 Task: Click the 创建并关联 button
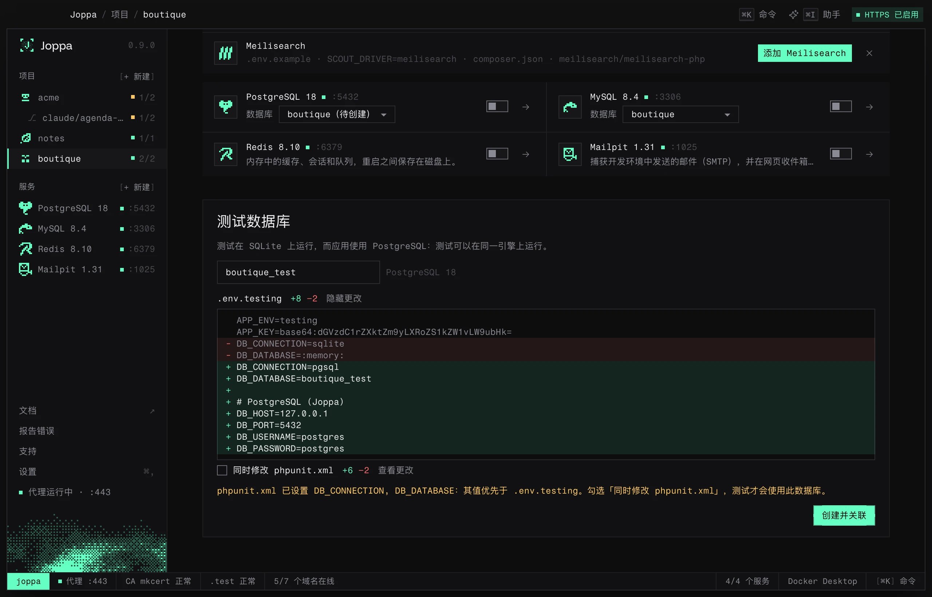[x=844, y=515]
